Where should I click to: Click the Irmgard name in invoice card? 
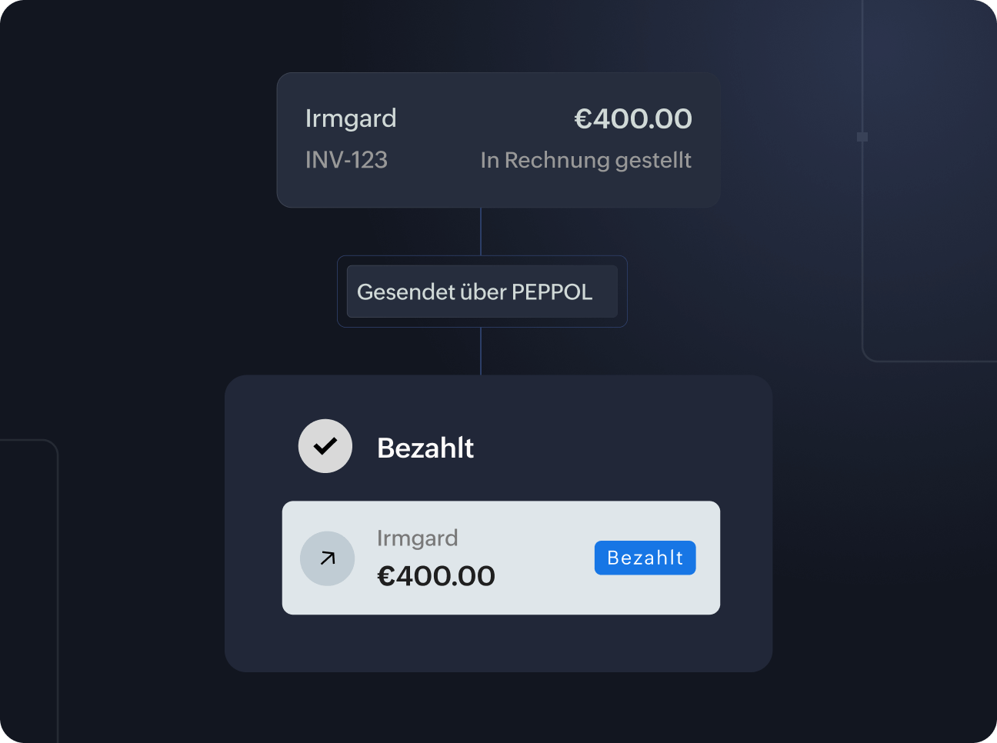(x=351, y=118)
